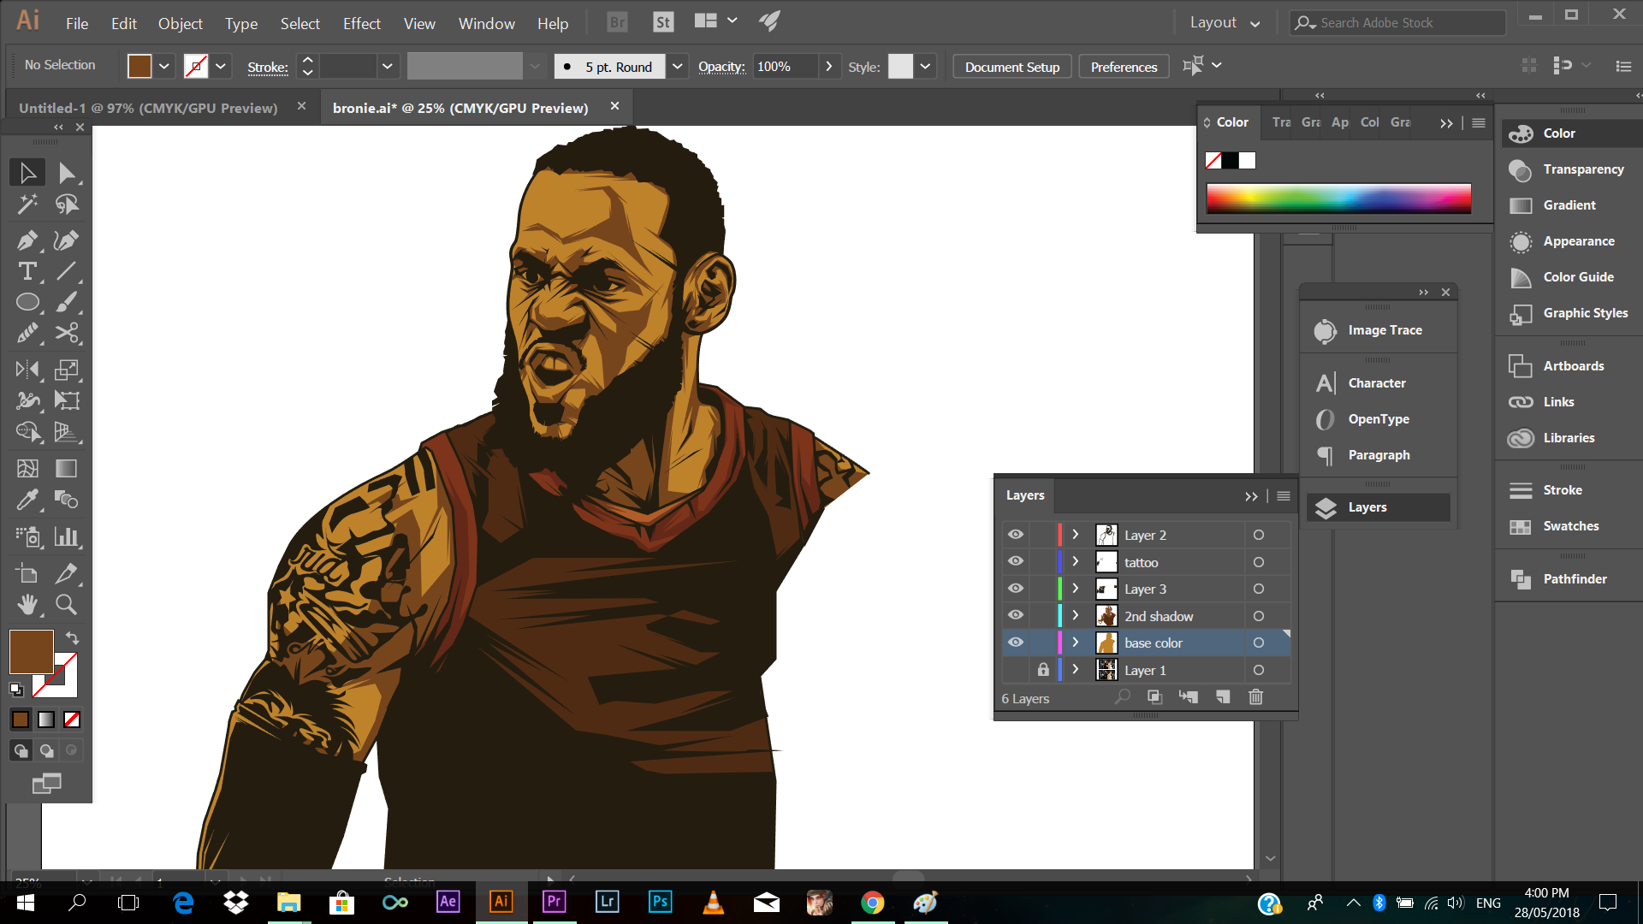Image resolution: width=1643 pixels, height=924 pixels.
Task: Click the Opacity value field
Action: click(785, 67)
